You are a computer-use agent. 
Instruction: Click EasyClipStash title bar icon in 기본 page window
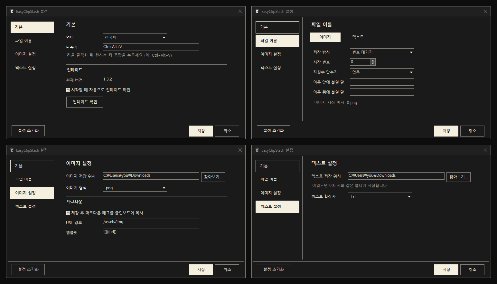click(12, 11)
